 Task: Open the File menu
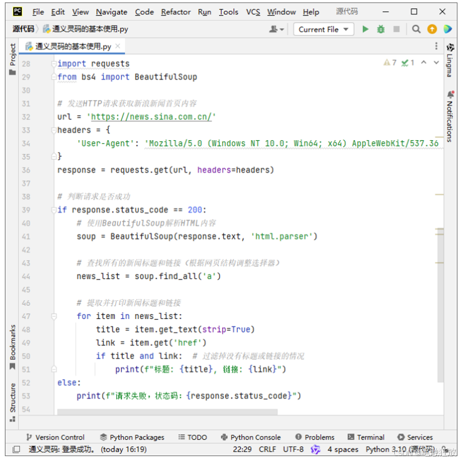38,12
